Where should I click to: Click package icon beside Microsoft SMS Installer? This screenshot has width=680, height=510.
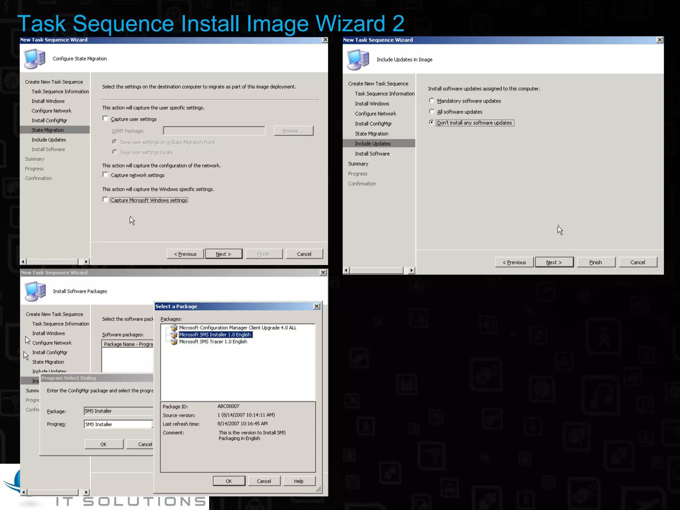coord(174,335)
